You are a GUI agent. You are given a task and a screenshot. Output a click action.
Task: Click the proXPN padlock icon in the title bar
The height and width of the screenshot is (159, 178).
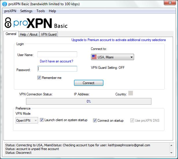[5, 4]
